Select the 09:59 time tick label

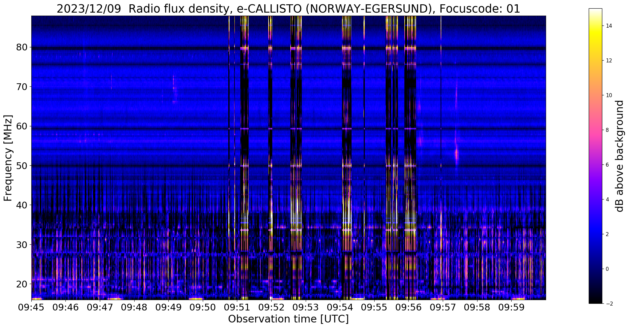click(511, 307)
